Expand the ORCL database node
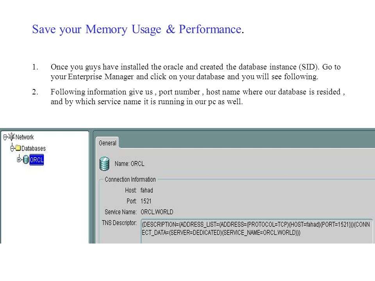The image size is (375, 281). [x=19, y=159]
